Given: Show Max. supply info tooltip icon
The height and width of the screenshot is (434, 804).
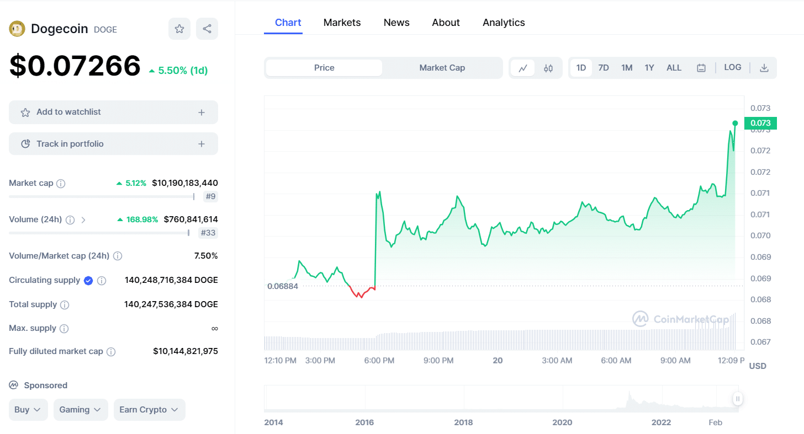Looking at the screenshot, I should (64, 328).
